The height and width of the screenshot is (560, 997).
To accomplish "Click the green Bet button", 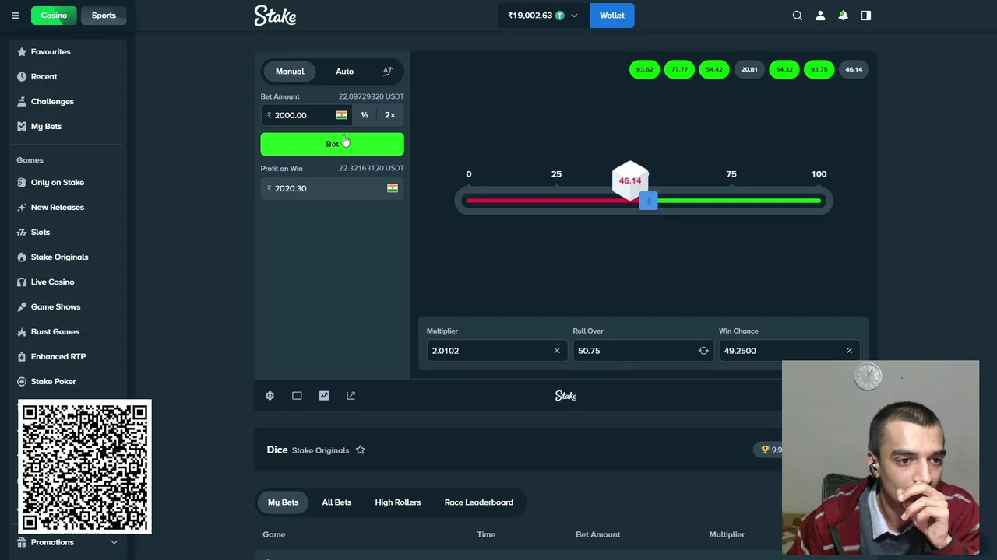I will pos(332,144).
